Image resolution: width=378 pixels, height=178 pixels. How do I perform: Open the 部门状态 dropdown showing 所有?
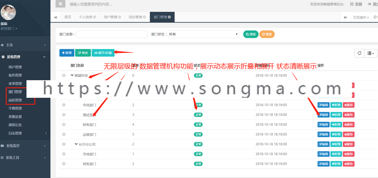click(203, 34)
